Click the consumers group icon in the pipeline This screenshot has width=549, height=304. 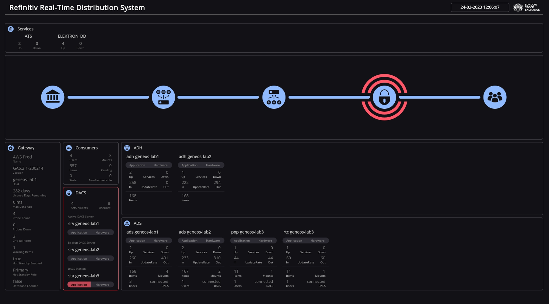pyautogui.click(x=495, y=97)
